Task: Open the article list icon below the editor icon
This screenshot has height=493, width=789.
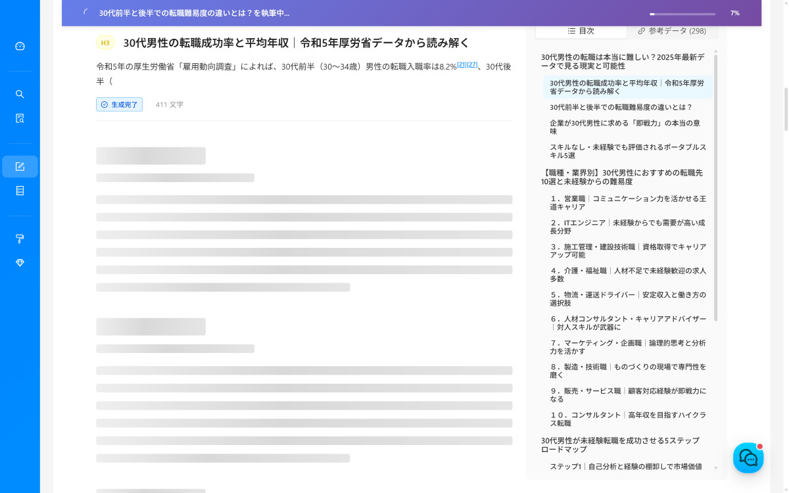Action: pos(20,191)
